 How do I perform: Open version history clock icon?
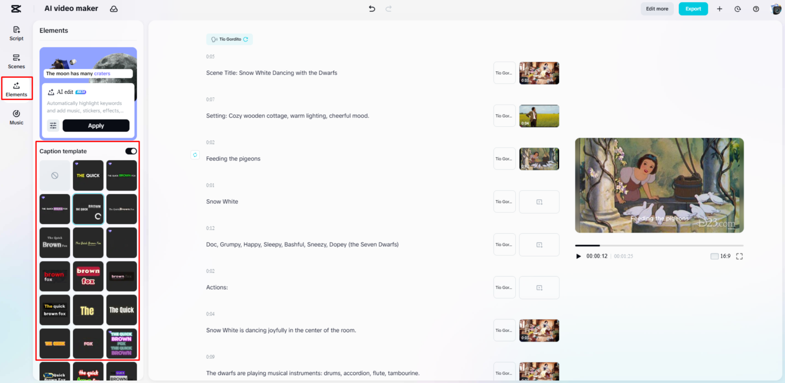click(x=737, y=9)
